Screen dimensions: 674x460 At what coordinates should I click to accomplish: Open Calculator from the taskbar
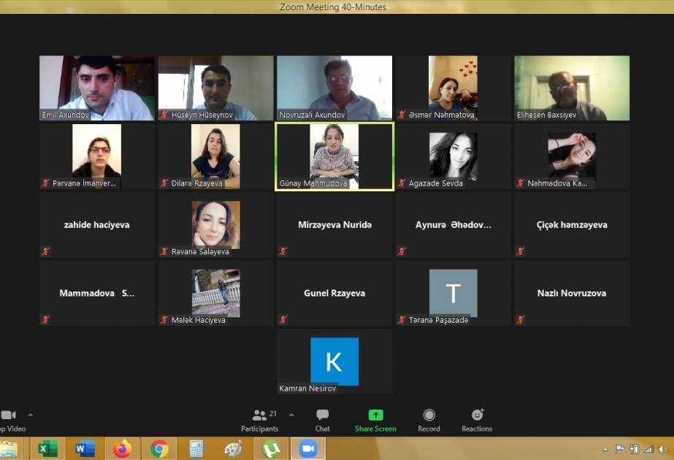pos(196,449)
